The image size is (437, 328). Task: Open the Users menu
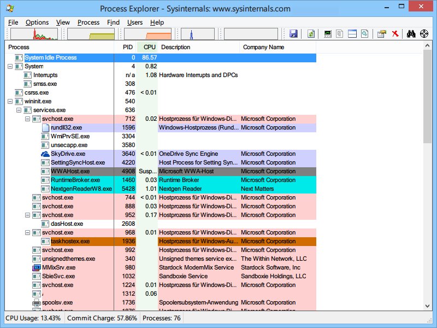pos(135,22)
